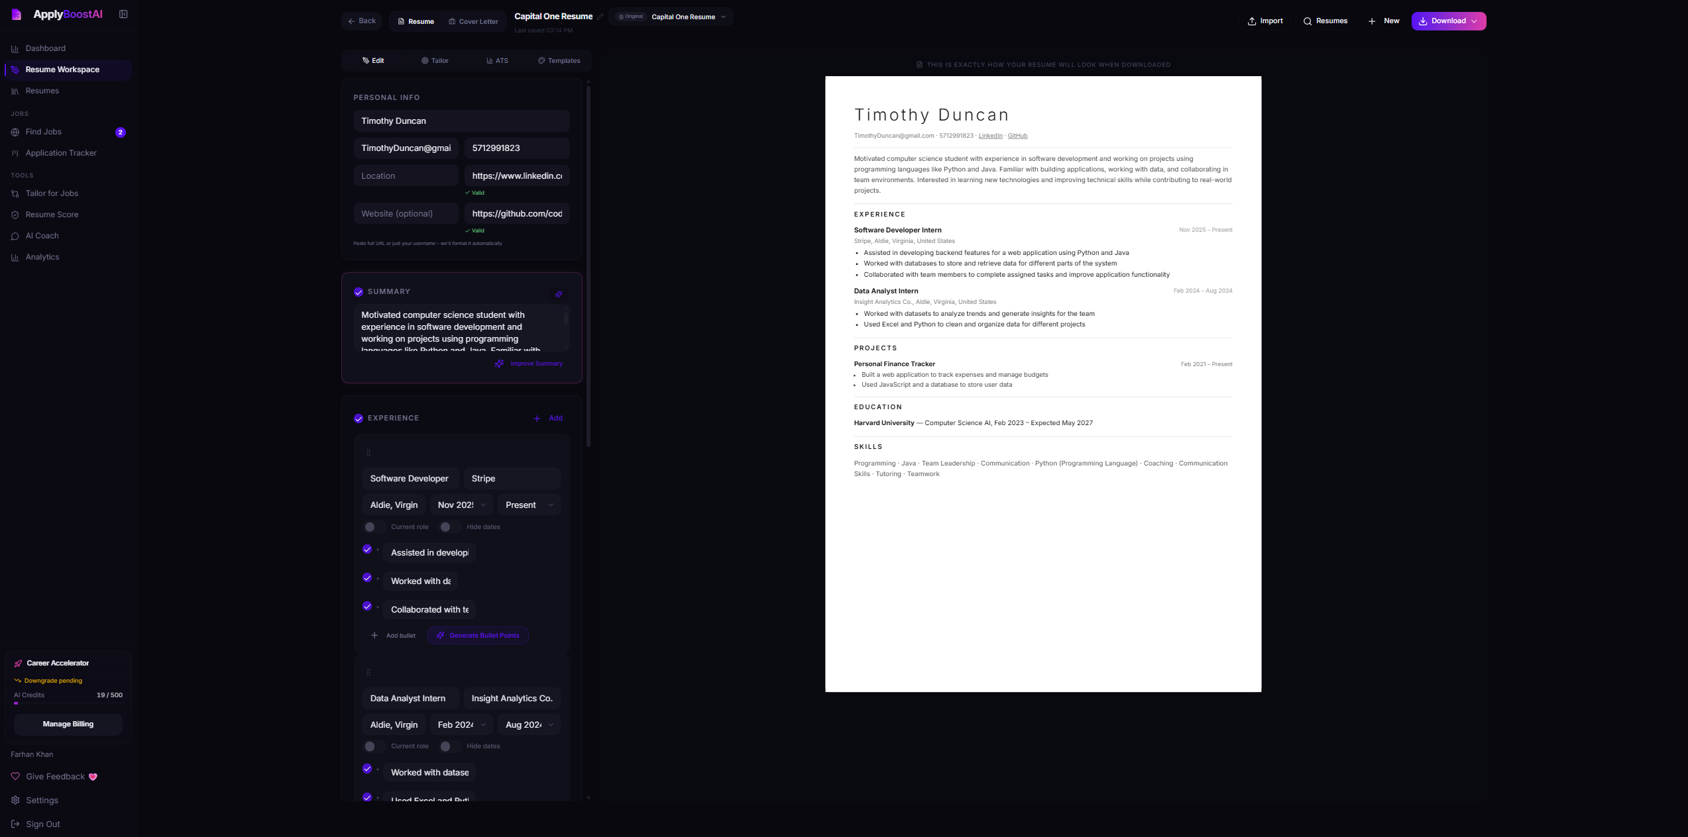The width and height of the screenshot is (1688, 837).
Task: Click the pencil icon beside Capital One Resume
Action: pos(600,17)
